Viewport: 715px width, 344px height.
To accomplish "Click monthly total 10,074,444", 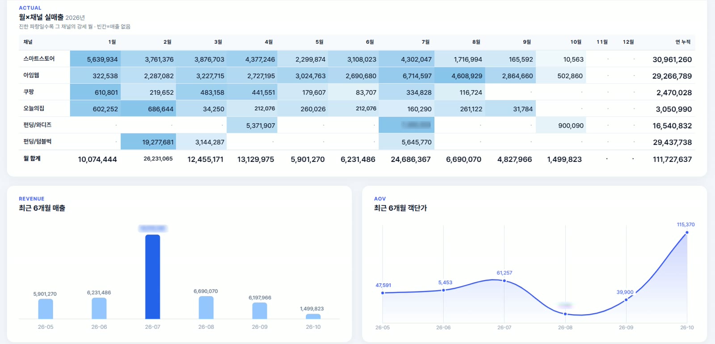I will pyautogui.click(x=97, y=159).
